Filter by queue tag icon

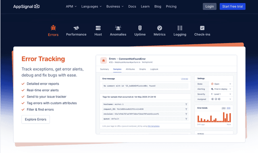point(186,119)
